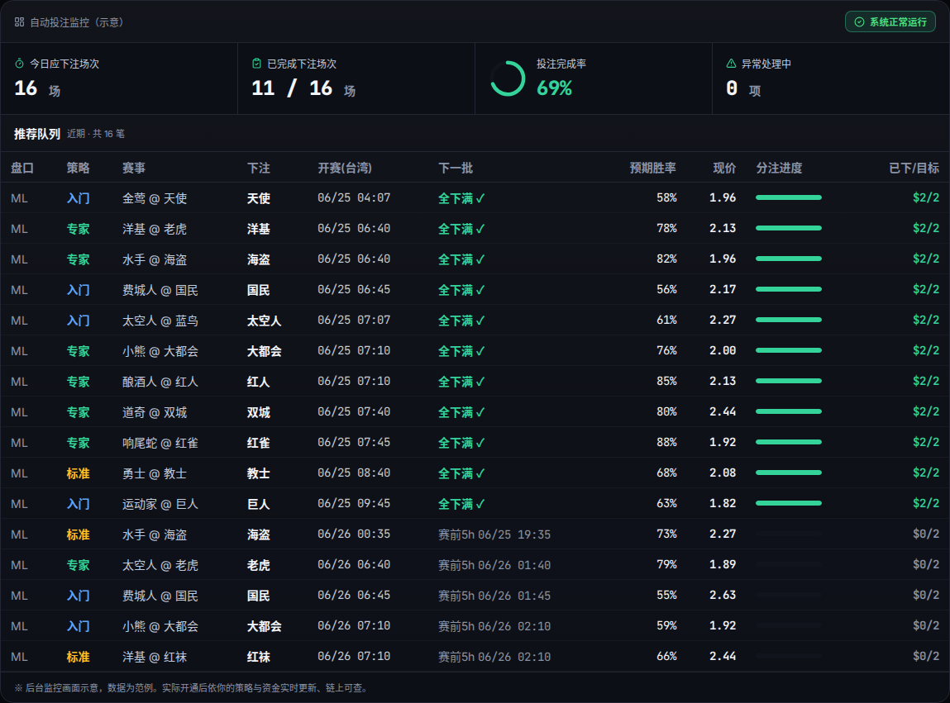The height and width of the screenshot is (703, 950).
Task: Click 太空人 bet pick in 太空人 @ 蓝鸟 row
Action: click(264, 321)
